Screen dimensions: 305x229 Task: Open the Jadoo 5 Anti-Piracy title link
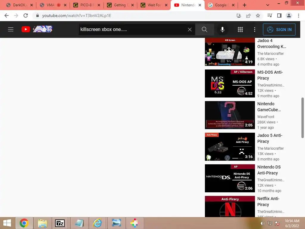click(270, 138)
